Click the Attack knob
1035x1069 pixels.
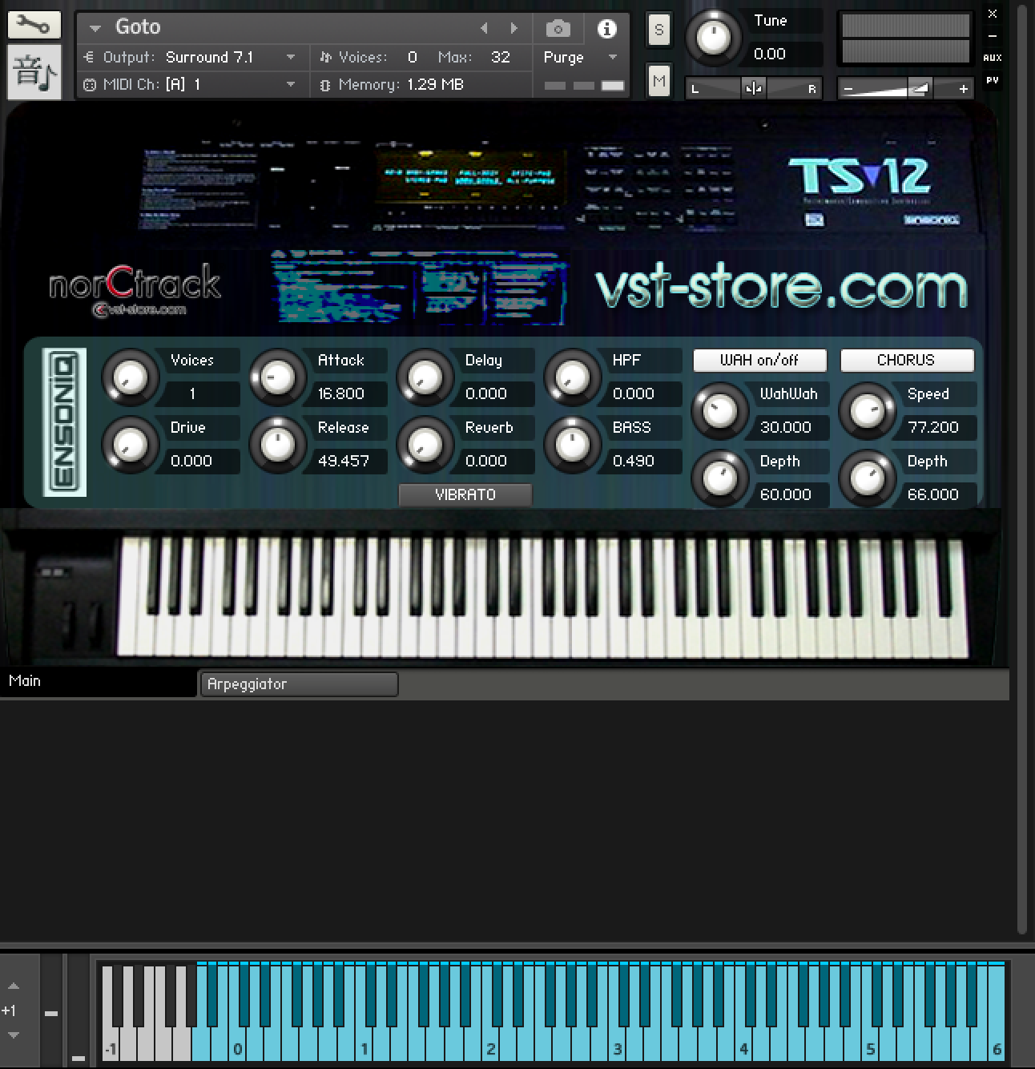pos(278,377)
